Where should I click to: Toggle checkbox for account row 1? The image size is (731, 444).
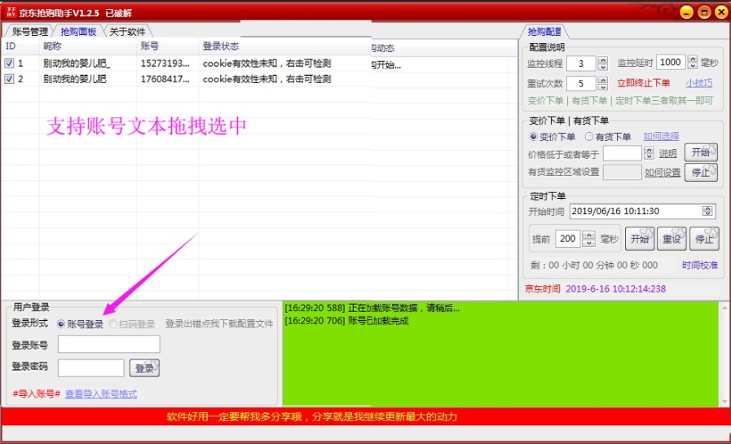(x=9, y=63)
